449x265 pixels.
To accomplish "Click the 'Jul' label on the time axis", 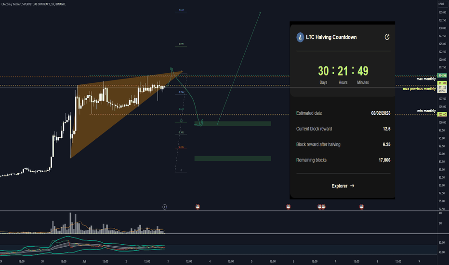I will (84, 261).
